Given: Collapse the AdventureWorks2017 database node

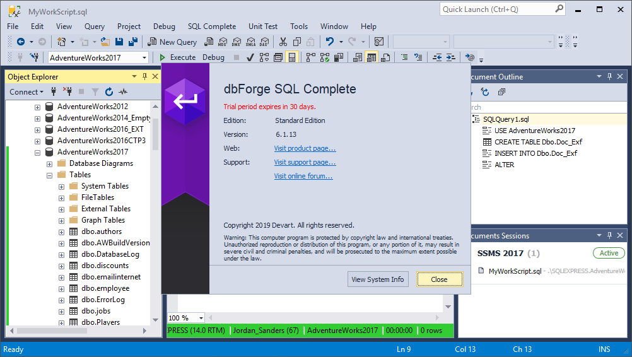Looking at the screenshot, I should tap(37, 153).
